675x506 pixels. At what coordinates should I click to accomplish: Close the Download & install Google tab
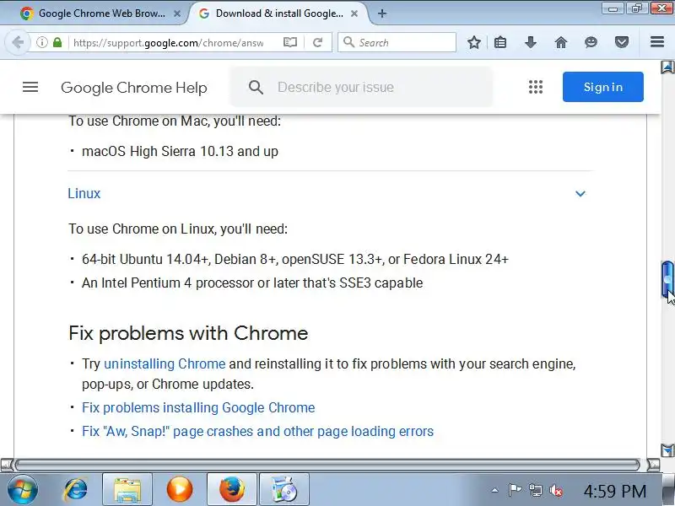coord(354,13)
